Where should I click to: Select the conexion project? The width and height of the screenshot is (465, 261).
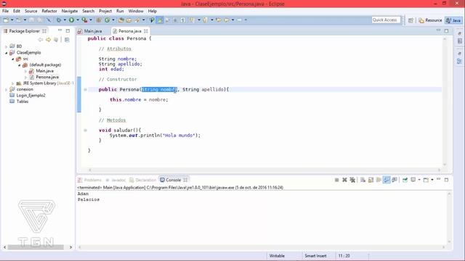25,89
